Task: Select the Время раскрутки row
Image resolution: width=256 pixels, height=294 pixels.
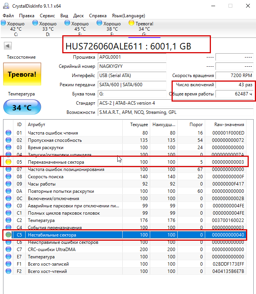Action: [x=125, y=148]
